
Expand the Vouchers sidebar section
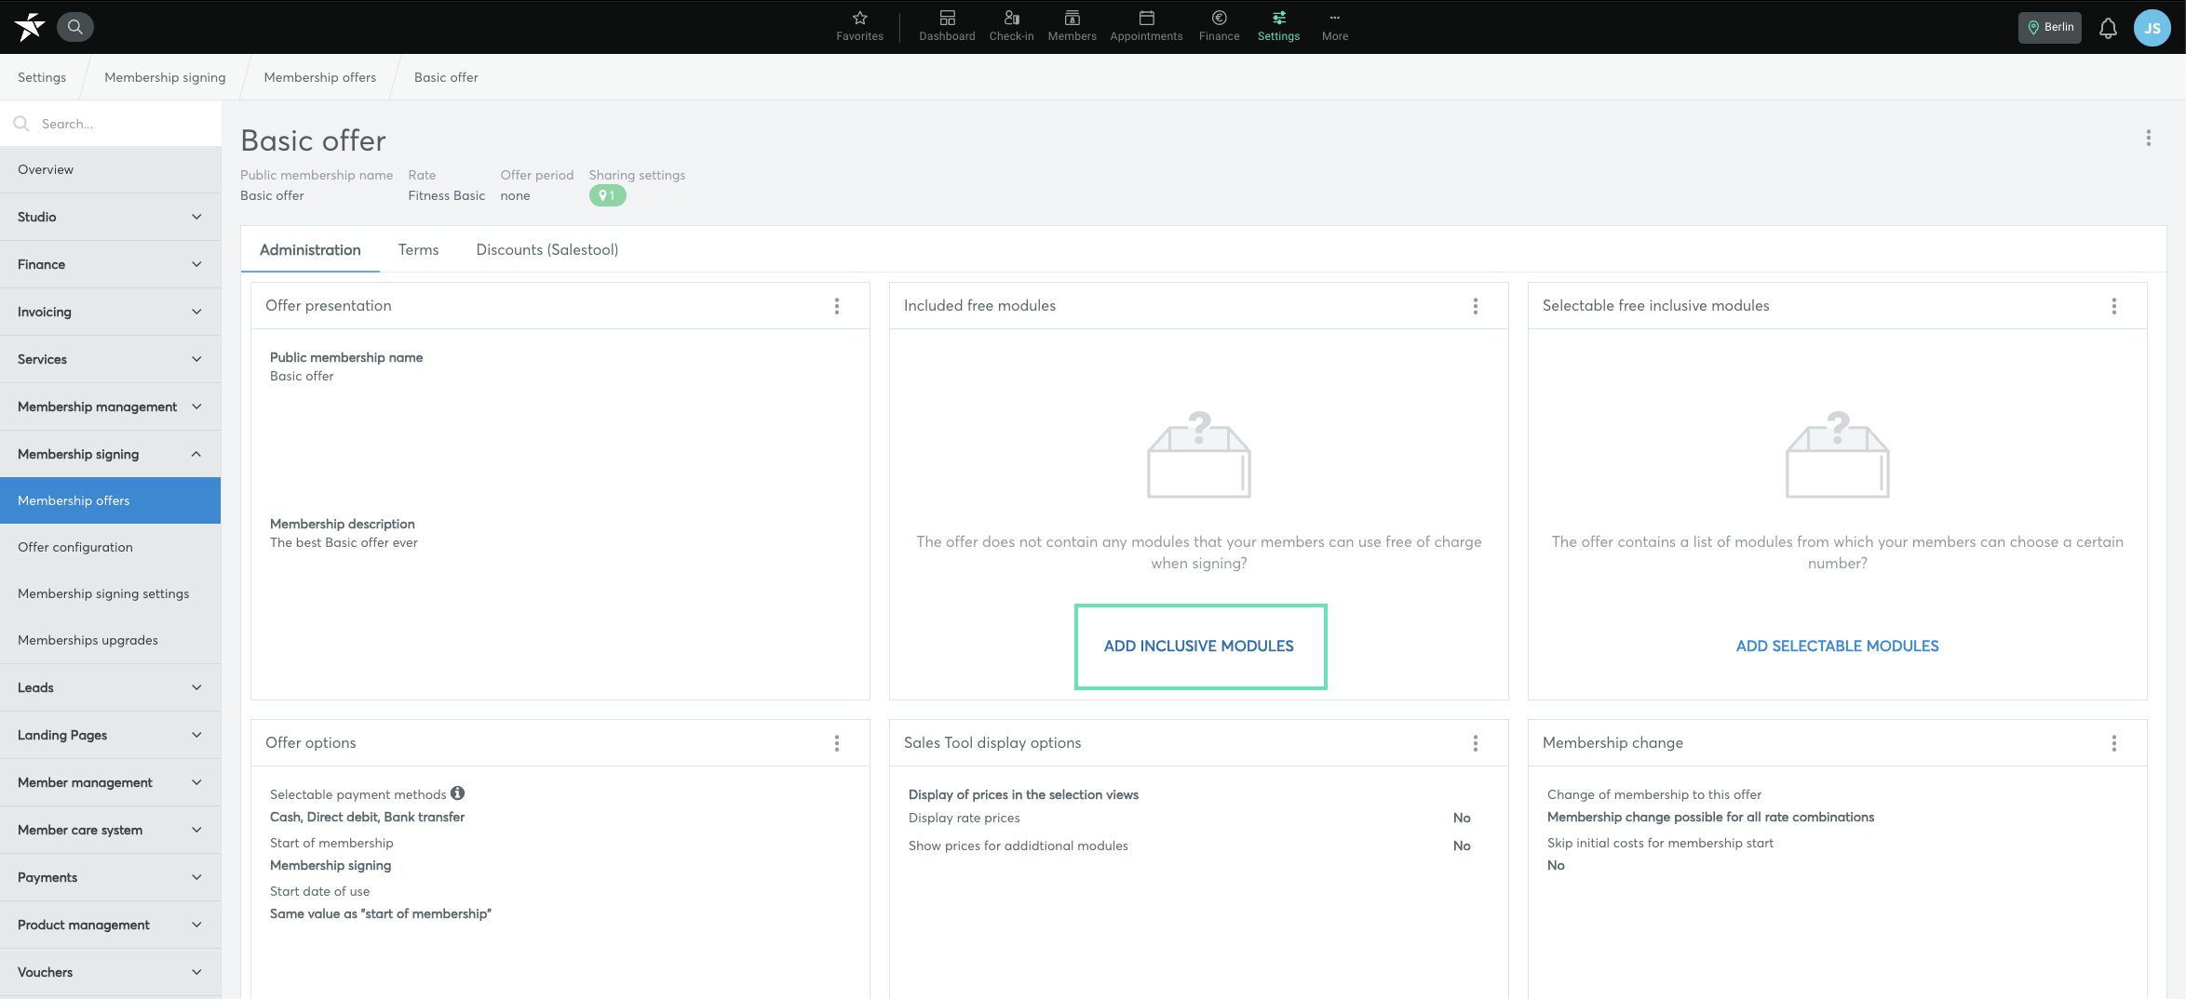coord(111,972)
